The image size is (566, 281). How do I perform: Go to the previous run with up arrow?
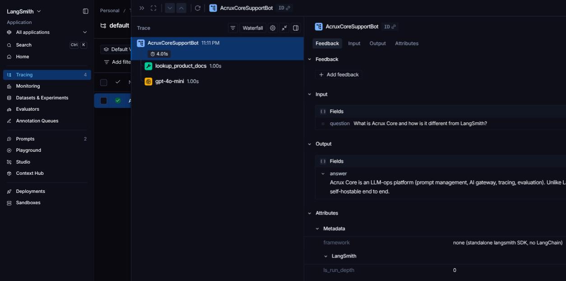(181, 8)
